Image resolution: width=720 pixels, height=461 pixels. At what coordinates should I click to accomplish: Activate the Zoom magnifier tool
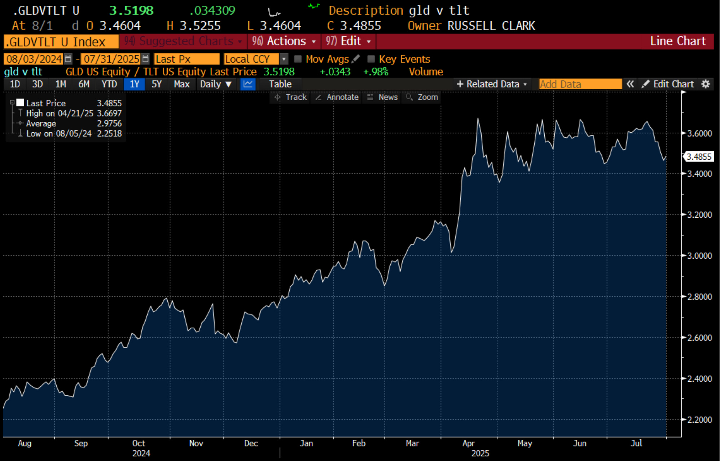(x=421, y=97)
